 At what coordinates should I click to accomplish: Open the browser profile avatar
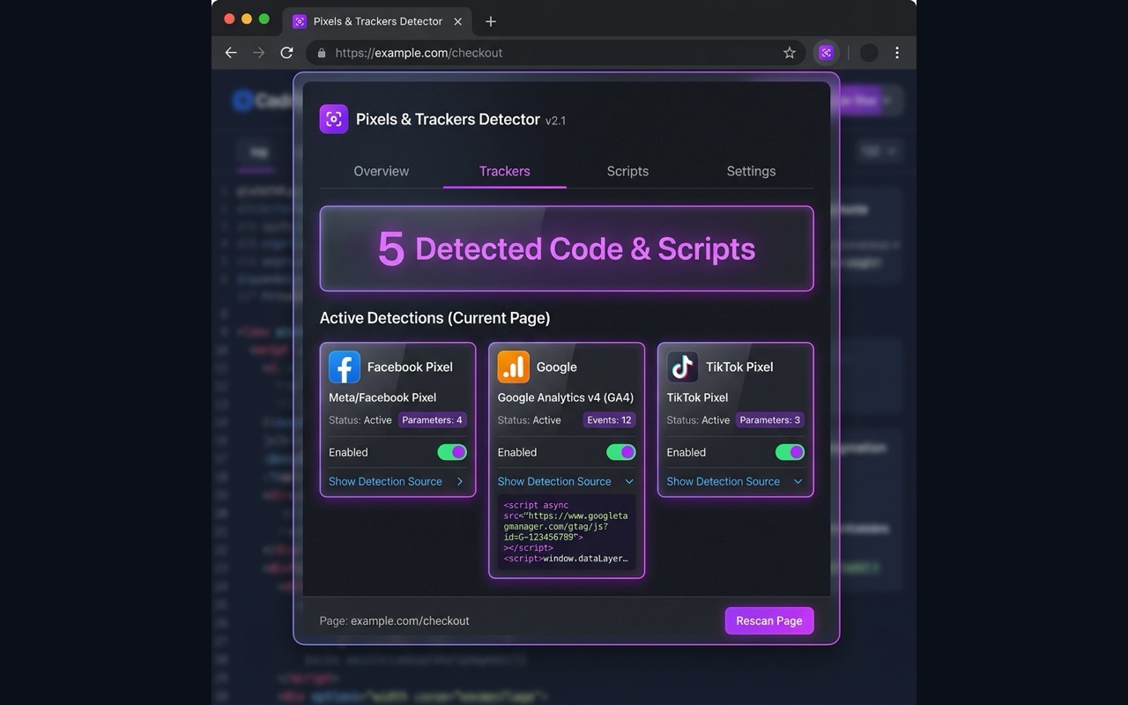tap(869, 53)
